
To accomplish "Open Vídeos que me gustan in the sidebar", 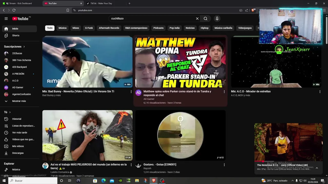I will coord(19,139).
